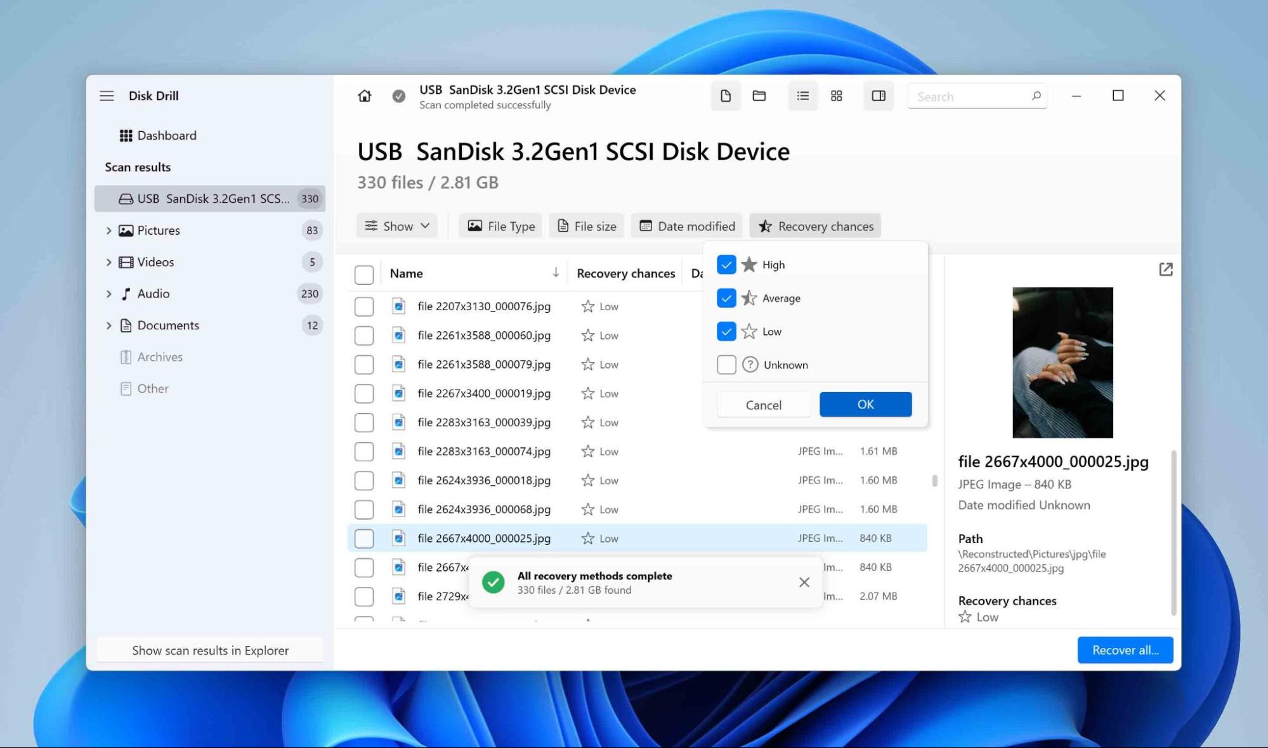
Task: Open the Disk Drill hamburger menu
Action: [x=107, y=96]
